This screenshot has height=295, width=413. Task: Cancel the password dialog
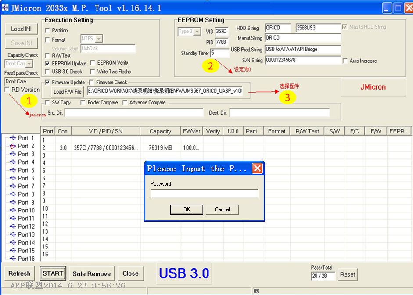(x=223, y=209)
